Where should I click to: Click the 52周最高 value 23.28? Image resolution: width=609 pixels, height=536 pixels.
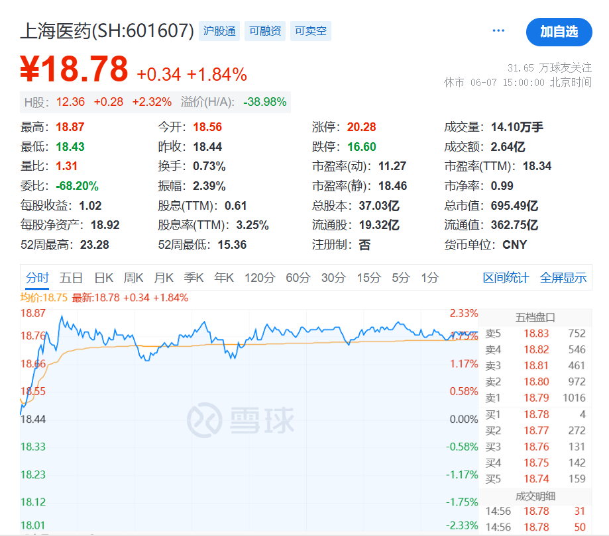94,245
